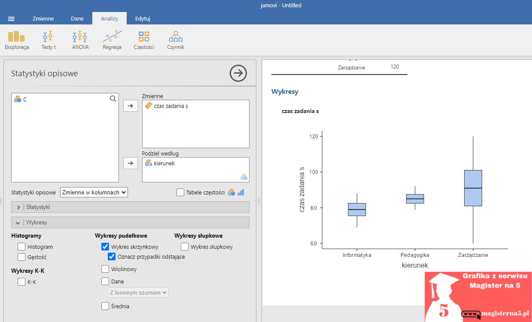Screen dimensions: 532x322
Task: Enable the Wiolinowy plot checkbox
Action: click(x=105, y=269)
